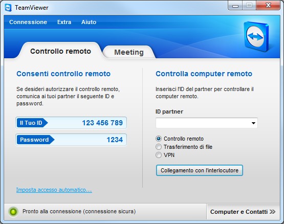Click the double chevron beside Computer e Contatti
This screenshot has height=224, width=284.
point(272,212)
